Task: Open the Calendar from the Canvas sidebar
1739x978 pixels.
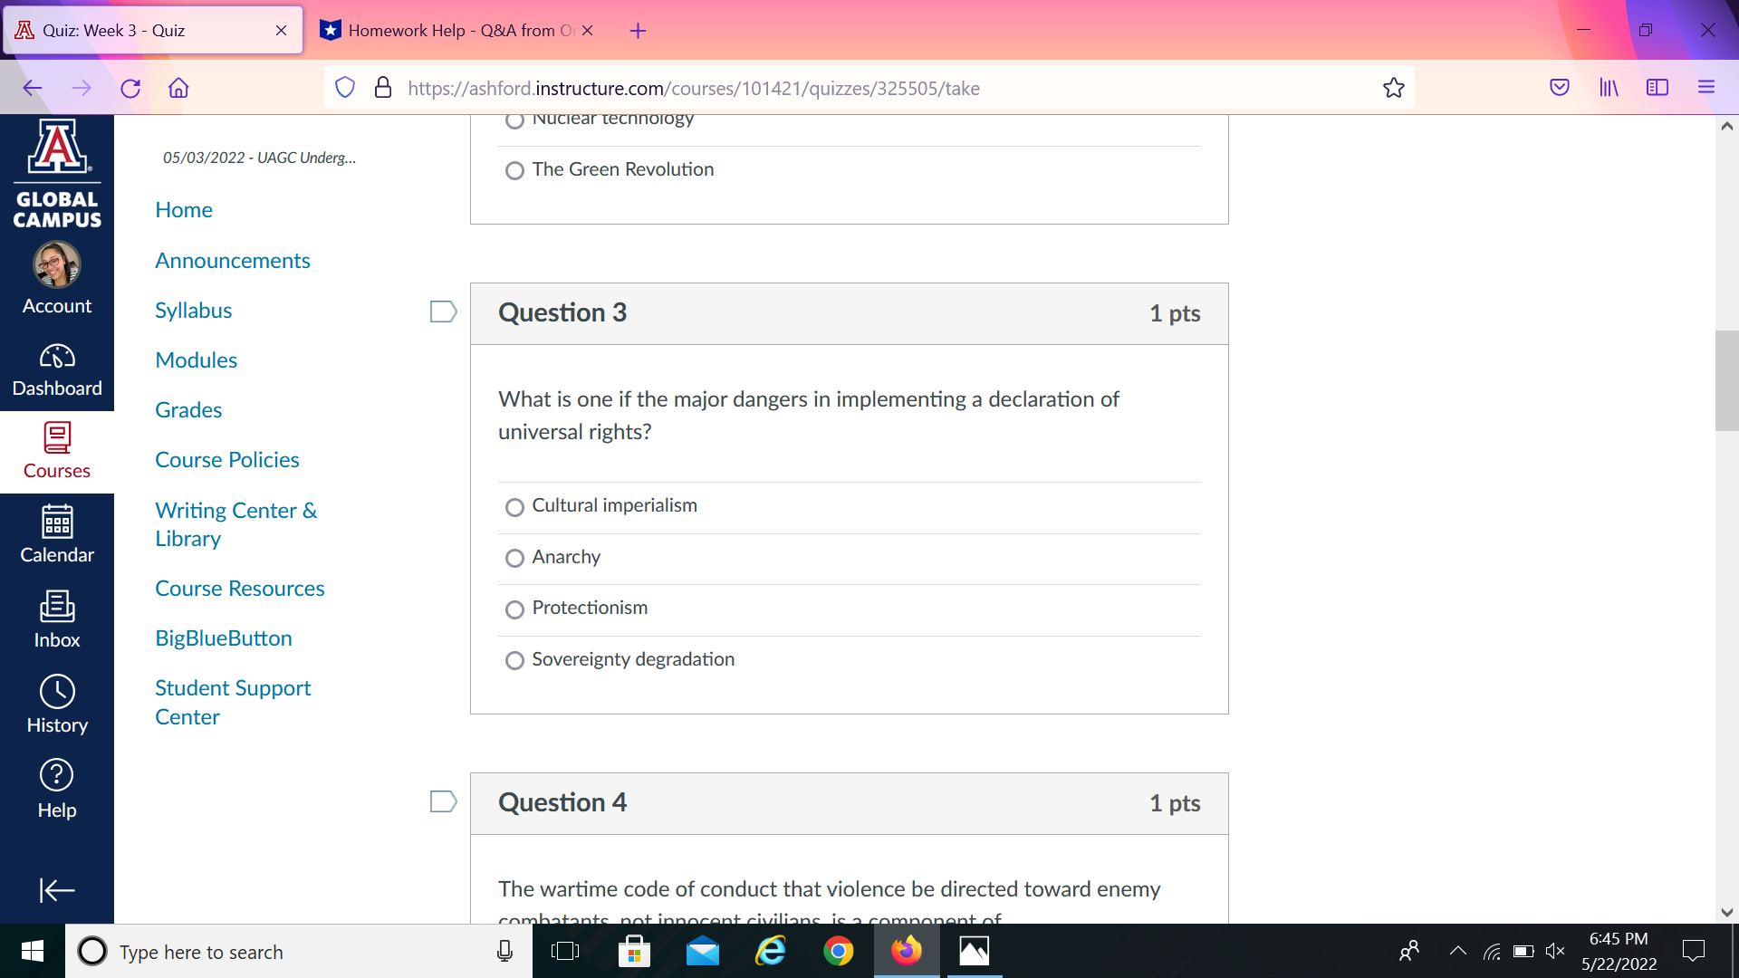Action: 57,534
